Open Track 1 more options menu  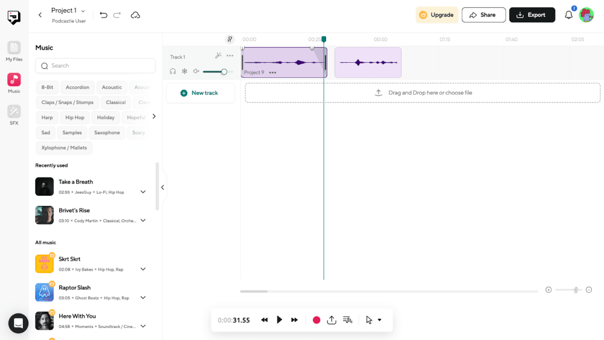click(x=230, y=56)
